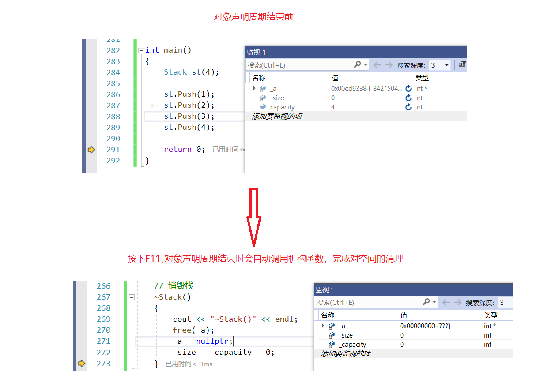533x379 pixels.
Task: Go to previous search result in ~Stack() watch window
Action: click(x=446, y=302)
